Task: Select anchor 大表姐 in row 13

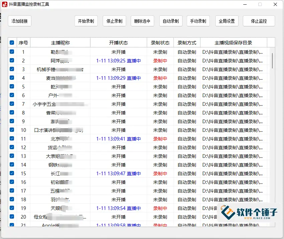Action: coord(53,156)
